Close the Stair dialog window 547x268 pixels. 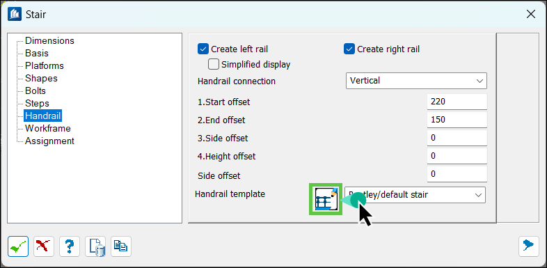click(x=530, y=15)
